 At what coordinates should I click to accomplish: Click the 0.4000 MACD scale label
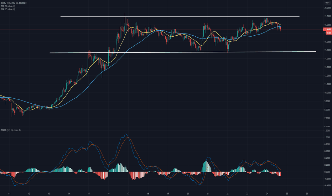coord(327,158)
